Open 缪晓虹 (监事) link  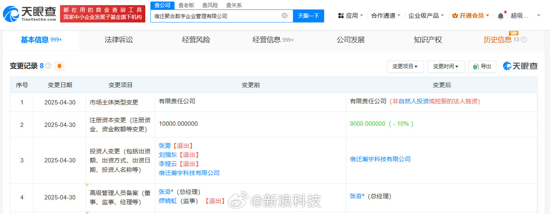point(168,201)
